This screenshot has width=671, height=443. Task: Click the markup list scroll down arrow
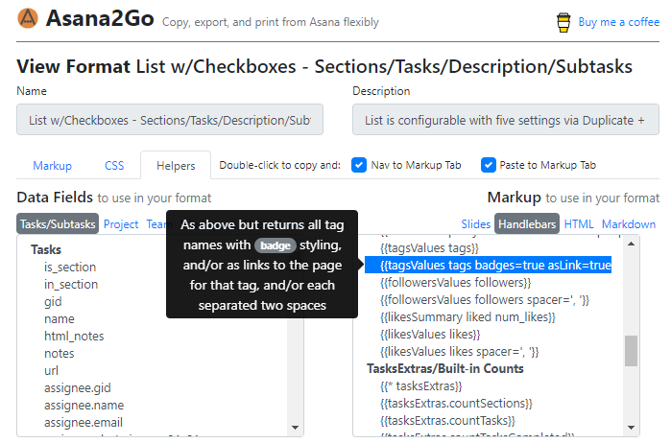pyautogui.click(x=631, y=428)
